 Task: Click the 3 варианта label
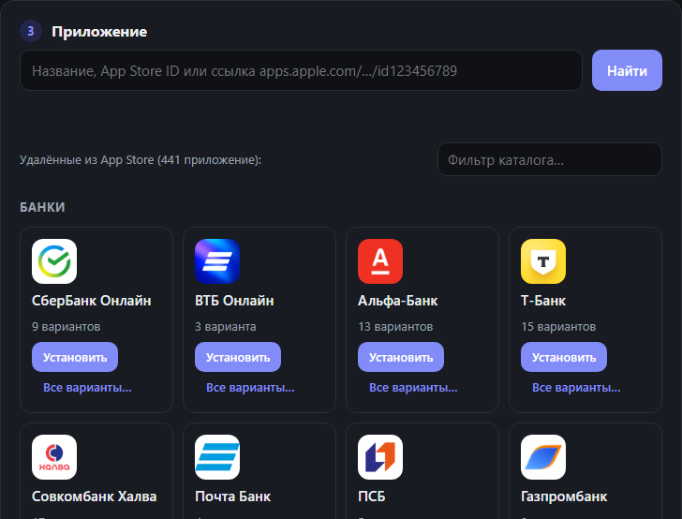[x=225, y=327]
